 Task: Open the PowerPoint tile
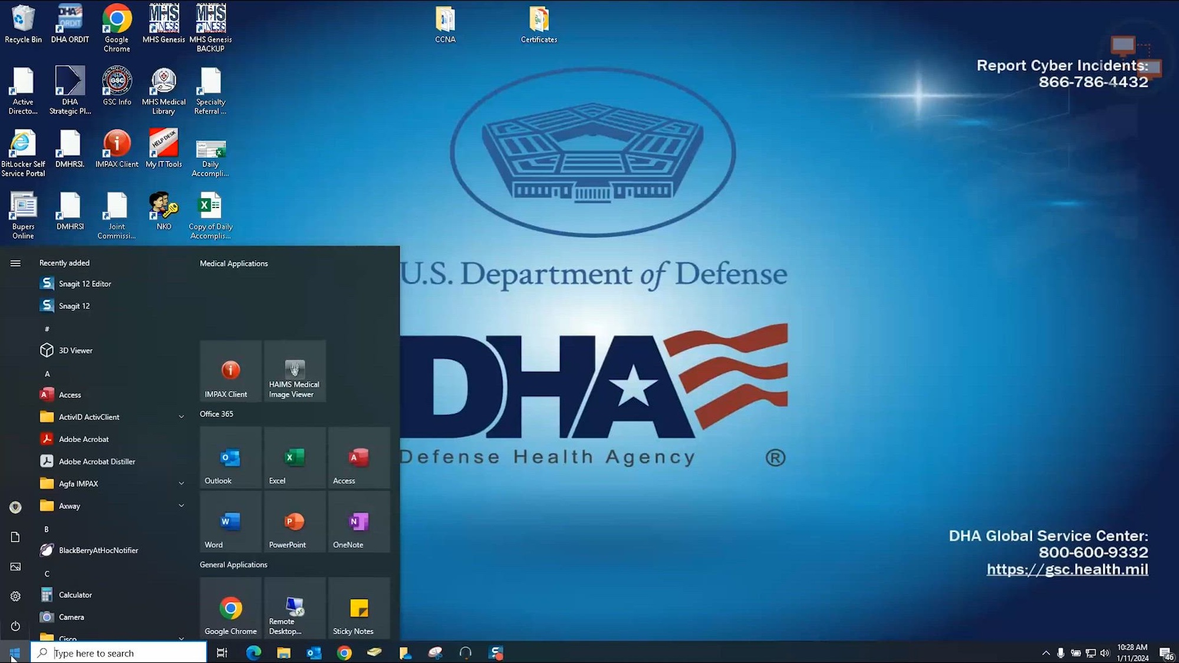pyautogui.click(x=295, y=522)
